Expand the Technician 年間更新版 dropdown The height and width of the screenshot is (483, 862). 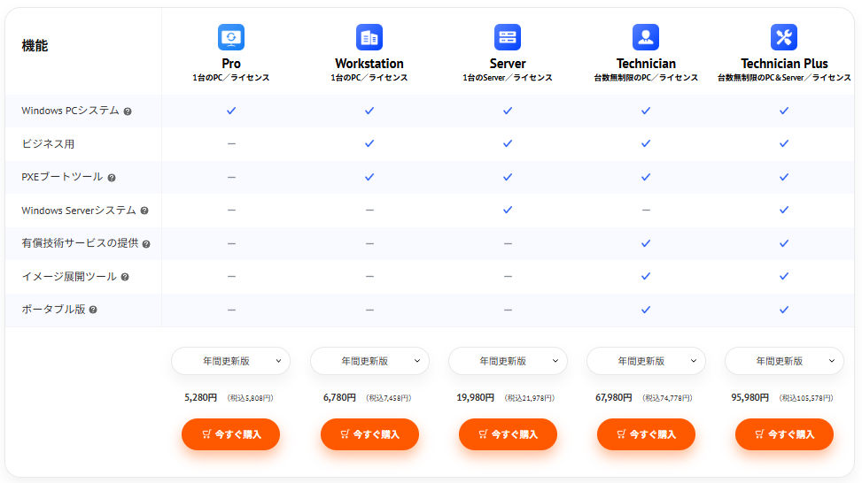[x=646, y=361]
